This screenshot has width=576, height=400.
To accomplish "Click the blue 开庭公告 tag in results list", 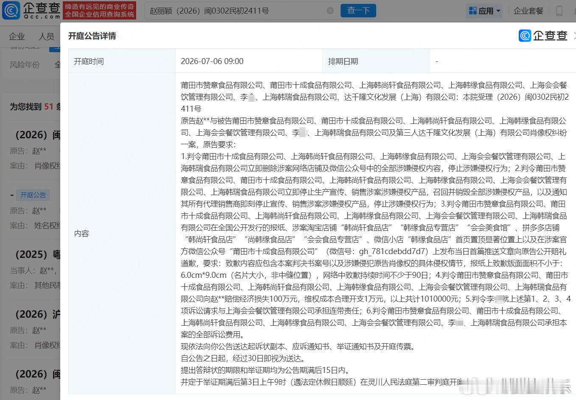I will click(x=33, y=195).
